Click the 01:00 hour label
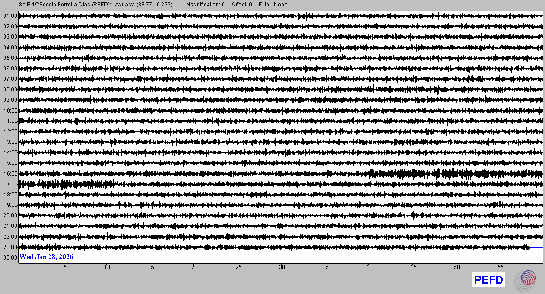Screen dimensions: 545x294 point(10,16)
